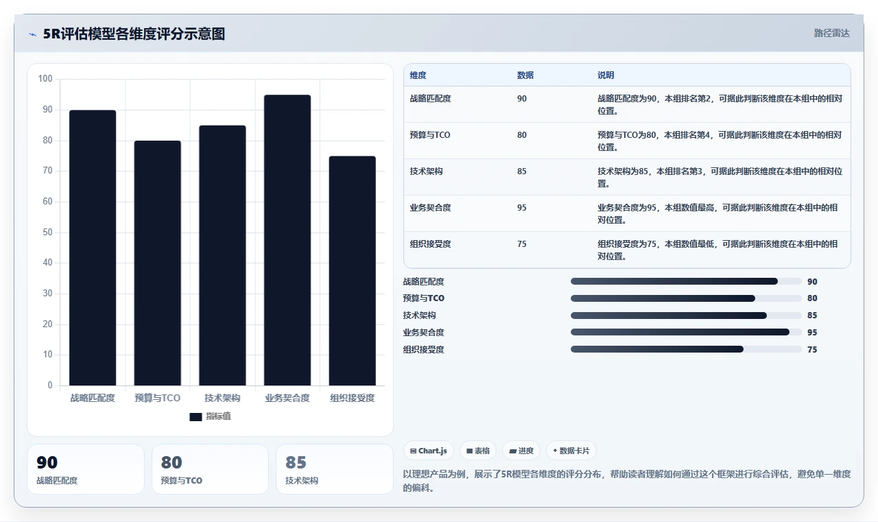Image resolution: width=878 pixels, height=522 pixels.
Task: Click the 组织接受度 bar in chart
Action: click(353, 271)
